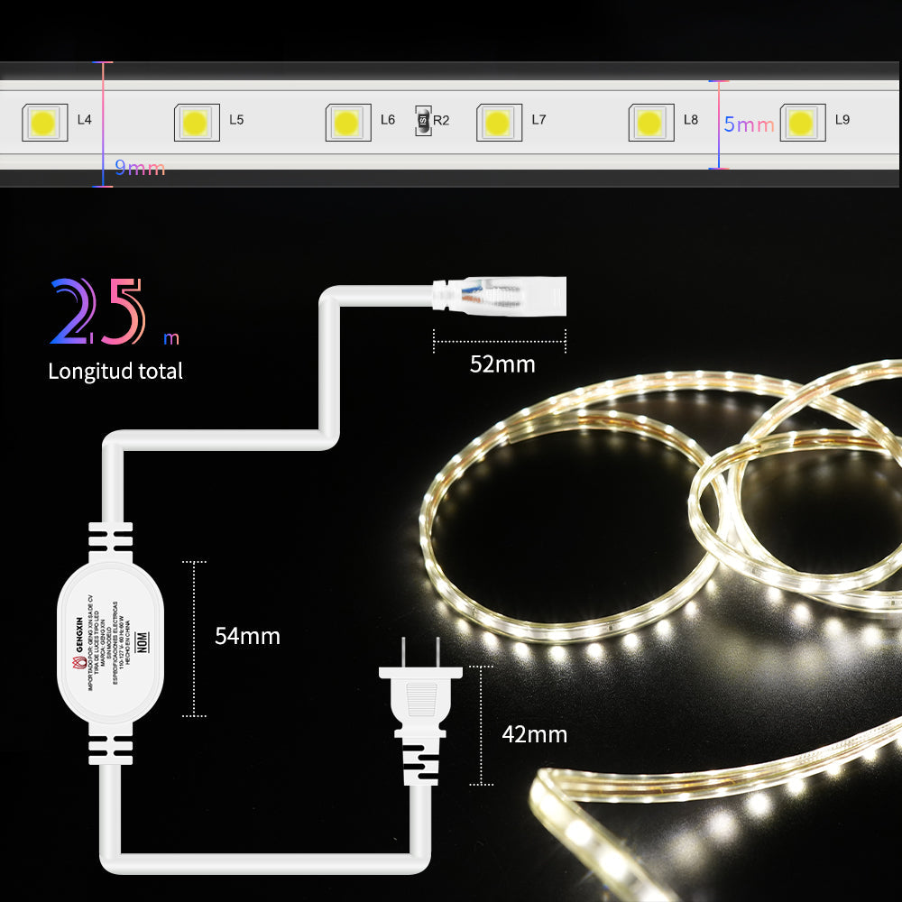Click the LED chip labeled L4
902x902 pixels.
pos(43,121)
